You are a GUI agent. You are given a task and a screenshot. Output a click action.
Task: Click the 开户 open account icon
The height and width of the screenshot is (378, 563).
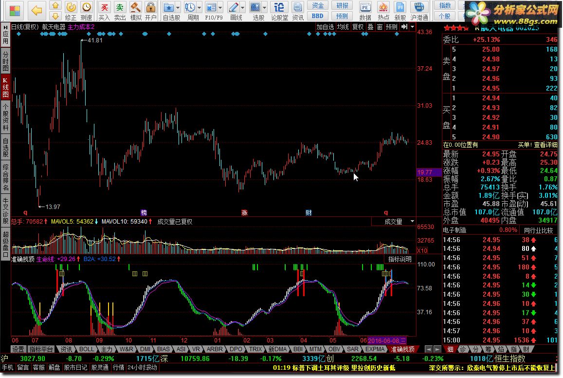(151, 11)
